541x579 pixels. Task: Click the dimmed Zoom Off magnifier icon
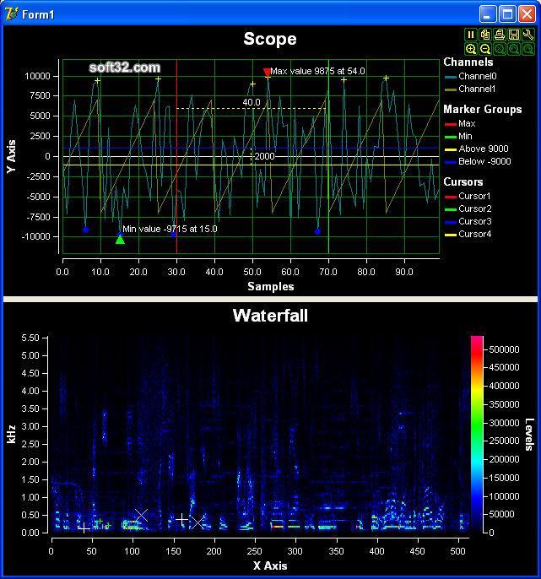pyautogui.click(x=500, y=49)
